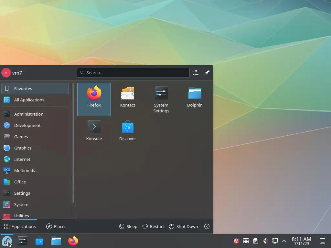Image resolution: width=331 pixels, height=248 pixels.
Task: Switch to the Places tab
Action: 56,226
